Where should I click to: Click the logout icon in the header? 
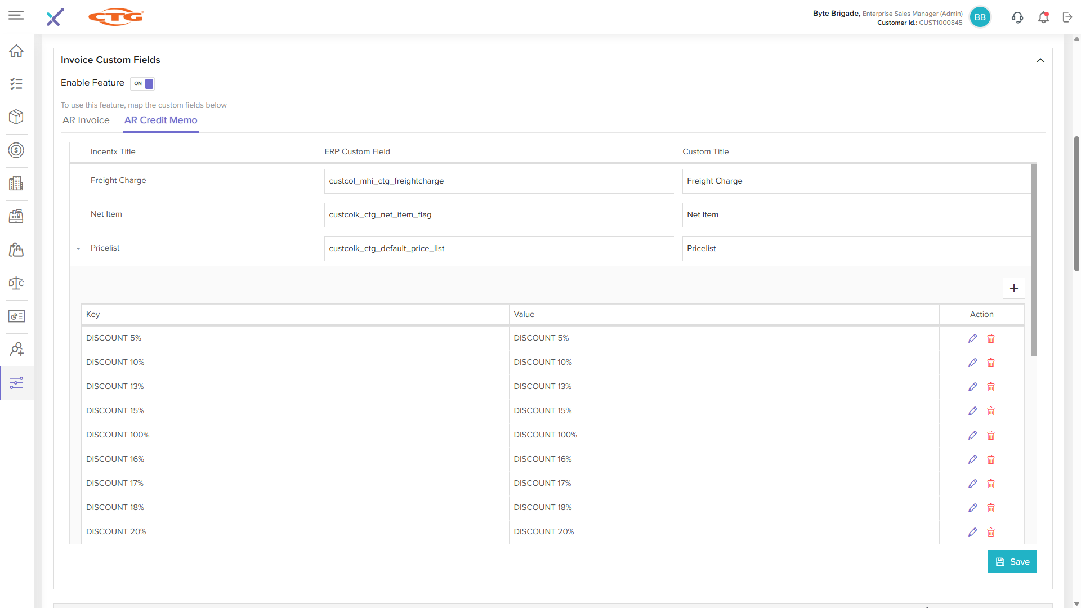[x=1067, y=17]
